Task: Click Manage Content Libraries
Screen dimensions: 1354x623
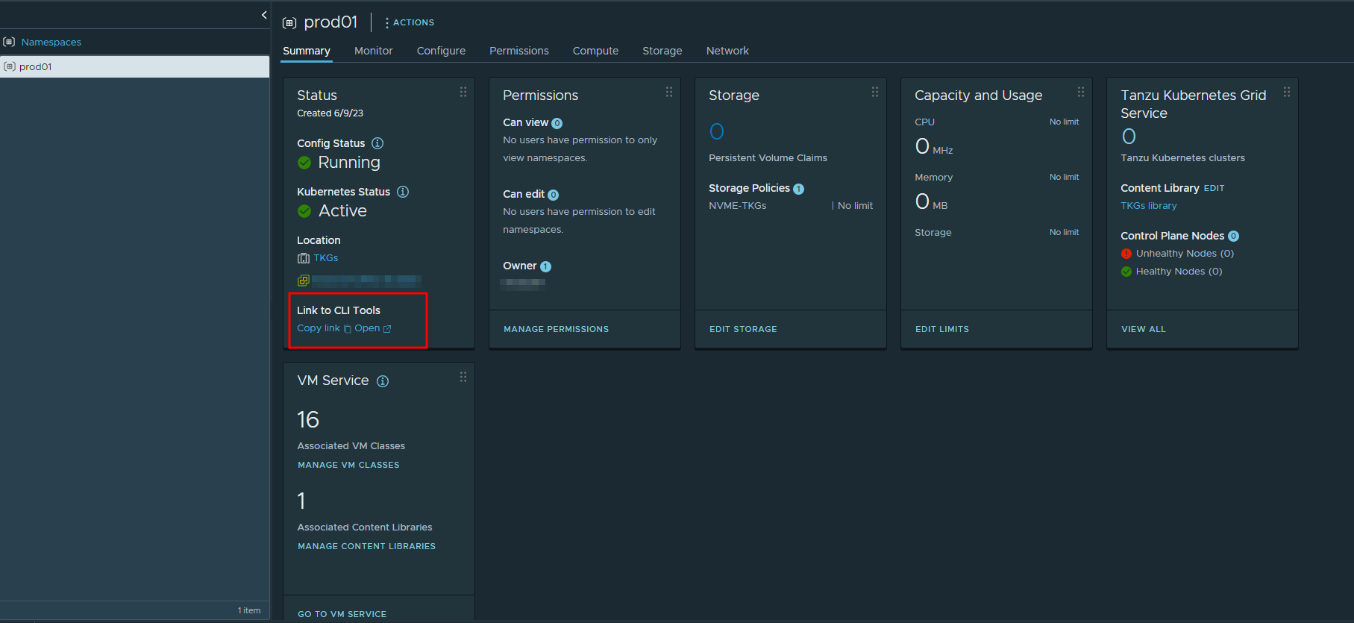Action: (x=366, y=546)
